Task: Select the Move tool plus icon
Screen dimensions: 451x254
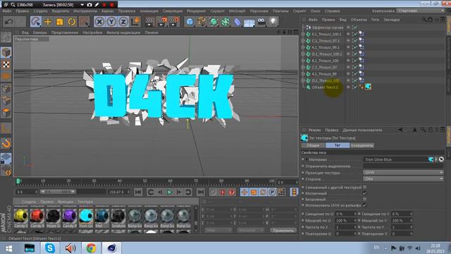Action: 48,22
